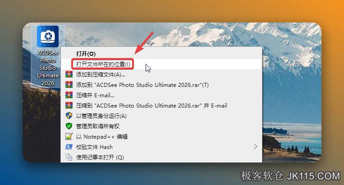
Task: Choose 以管理员身份运行(A)
Action: coord(161,116)
